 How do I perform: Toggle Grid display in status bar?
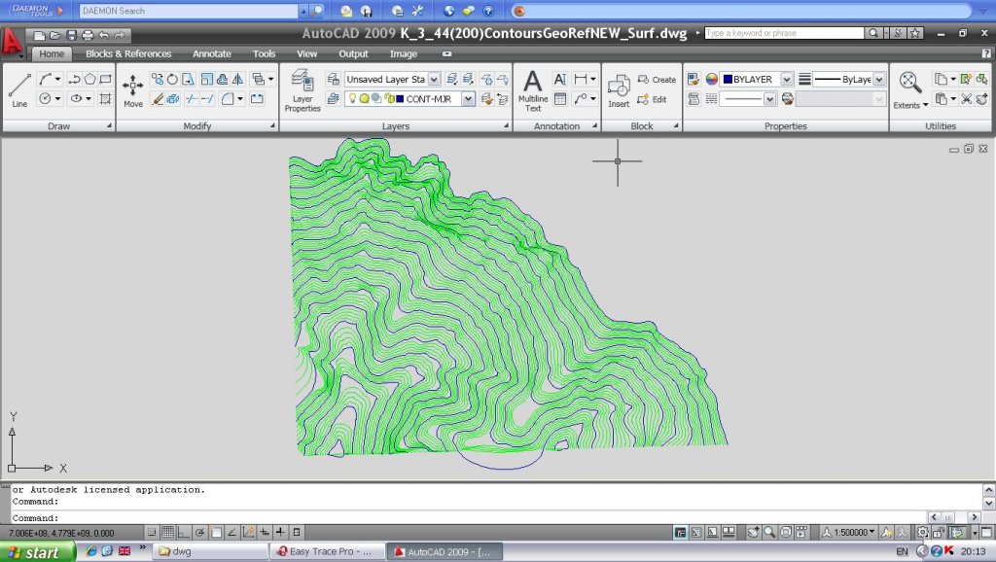pos(167,532)
